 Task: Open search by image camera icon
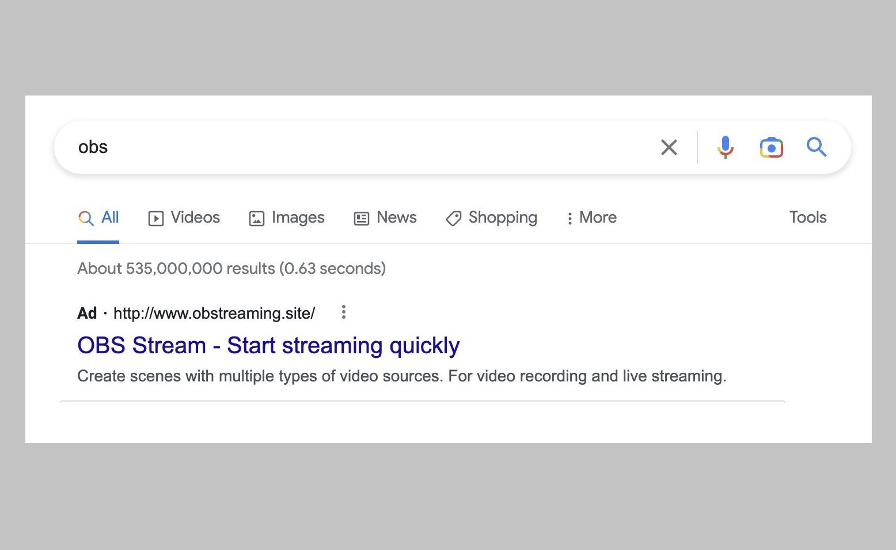click(771, 147)
